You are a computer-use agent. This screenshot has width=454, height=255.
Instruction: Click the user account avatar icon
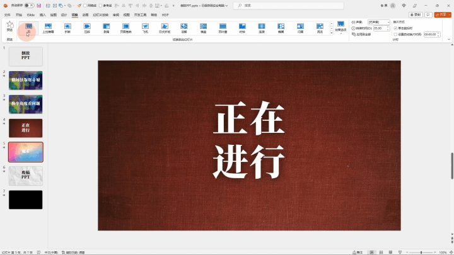[393, 6]
